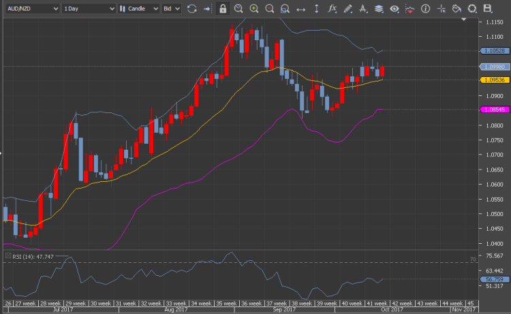Screen dimensions: 511x314
Task: Expand the 1 Day timeframe dropdown
Action: [87, 9]
